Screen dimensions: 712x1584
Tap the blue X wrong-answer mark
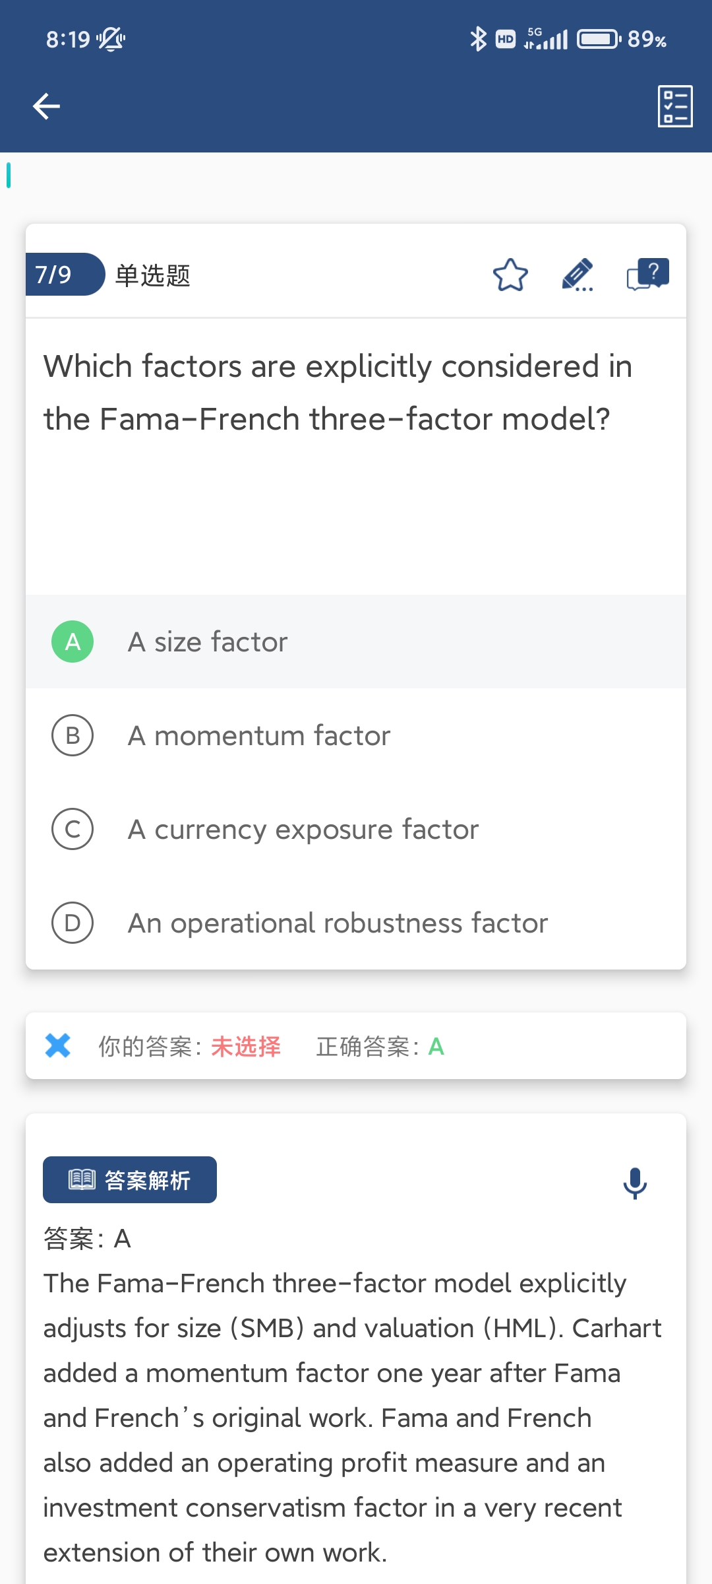click(x=58, y=1045)
